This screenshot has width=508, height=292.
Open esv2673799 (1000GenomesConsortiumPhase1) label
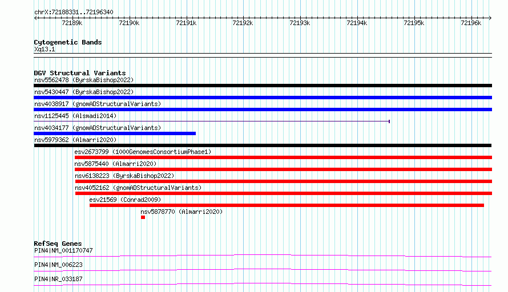point(143,152)
